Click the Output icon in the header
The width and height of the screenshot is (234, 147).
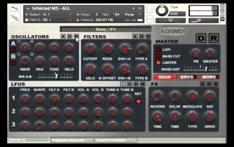click(27, 15)
